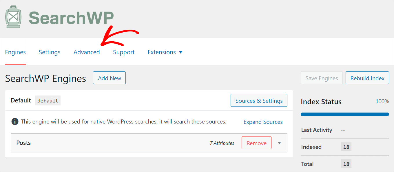Click the default engine slug label
Viewport: 394px width, 172px height.
coord(48,100)
